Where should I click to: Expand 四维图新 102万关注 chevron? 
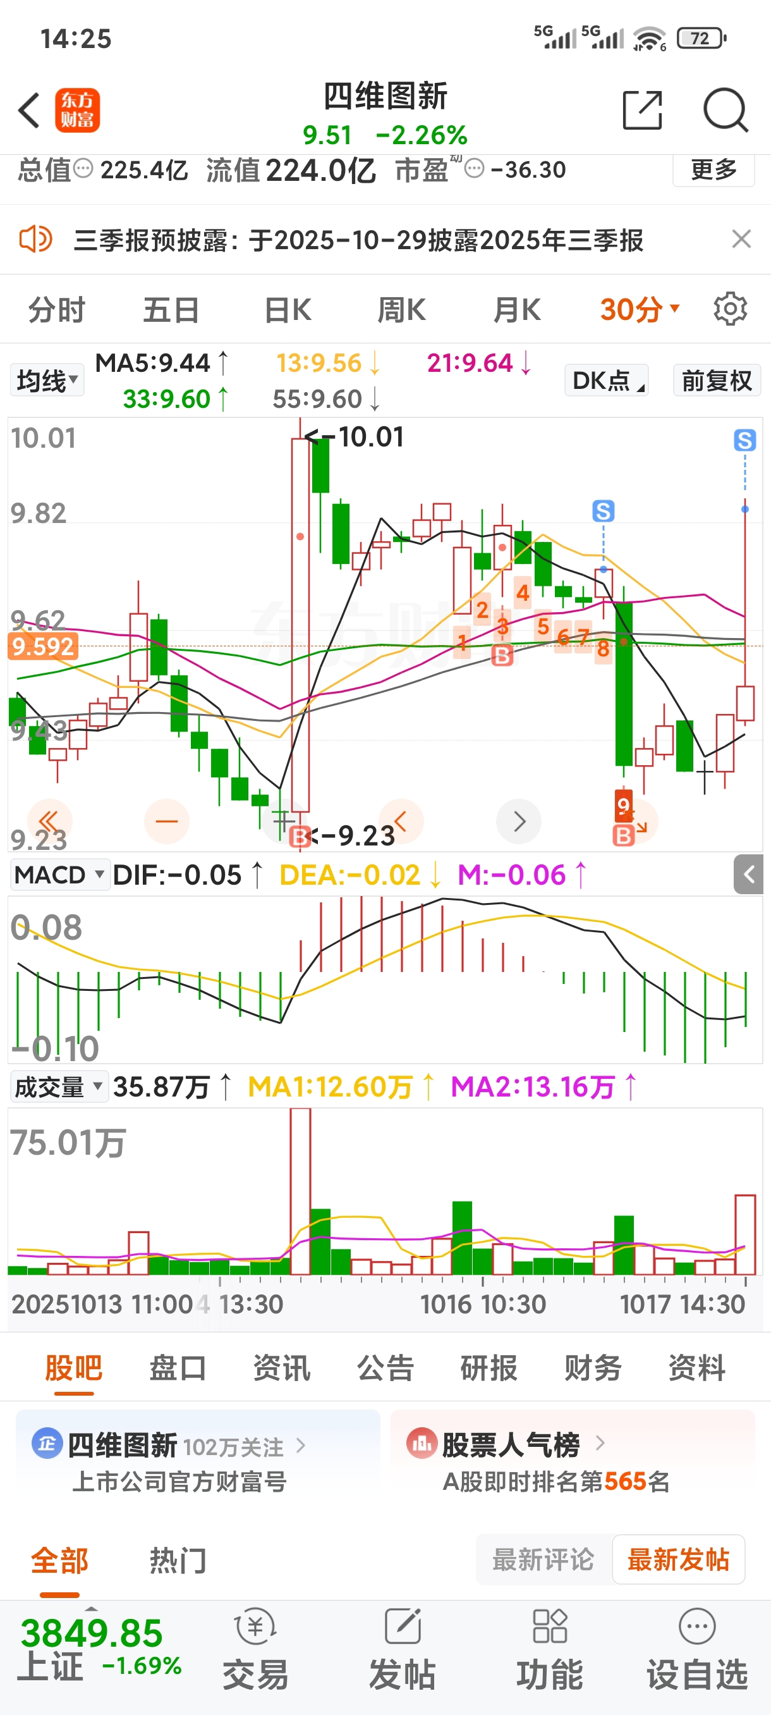pos(301,1444)
